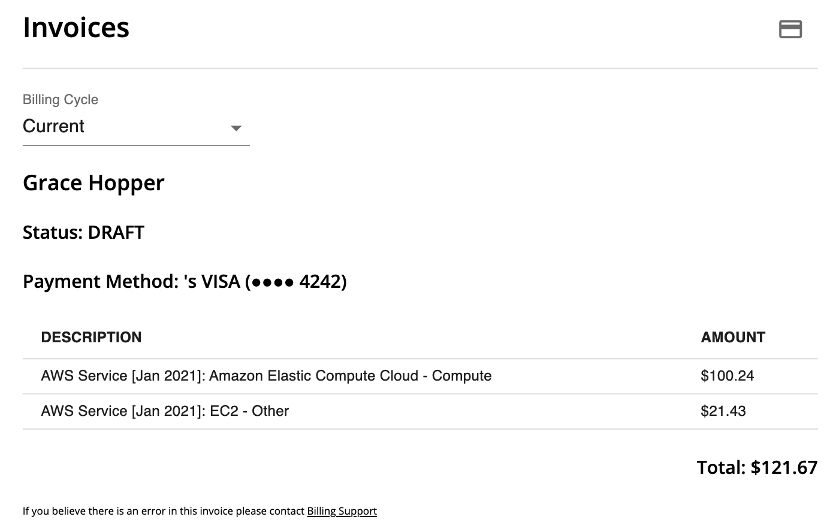
Task: Click the Status: DRAFT text
Action: [x=83, y=232]
